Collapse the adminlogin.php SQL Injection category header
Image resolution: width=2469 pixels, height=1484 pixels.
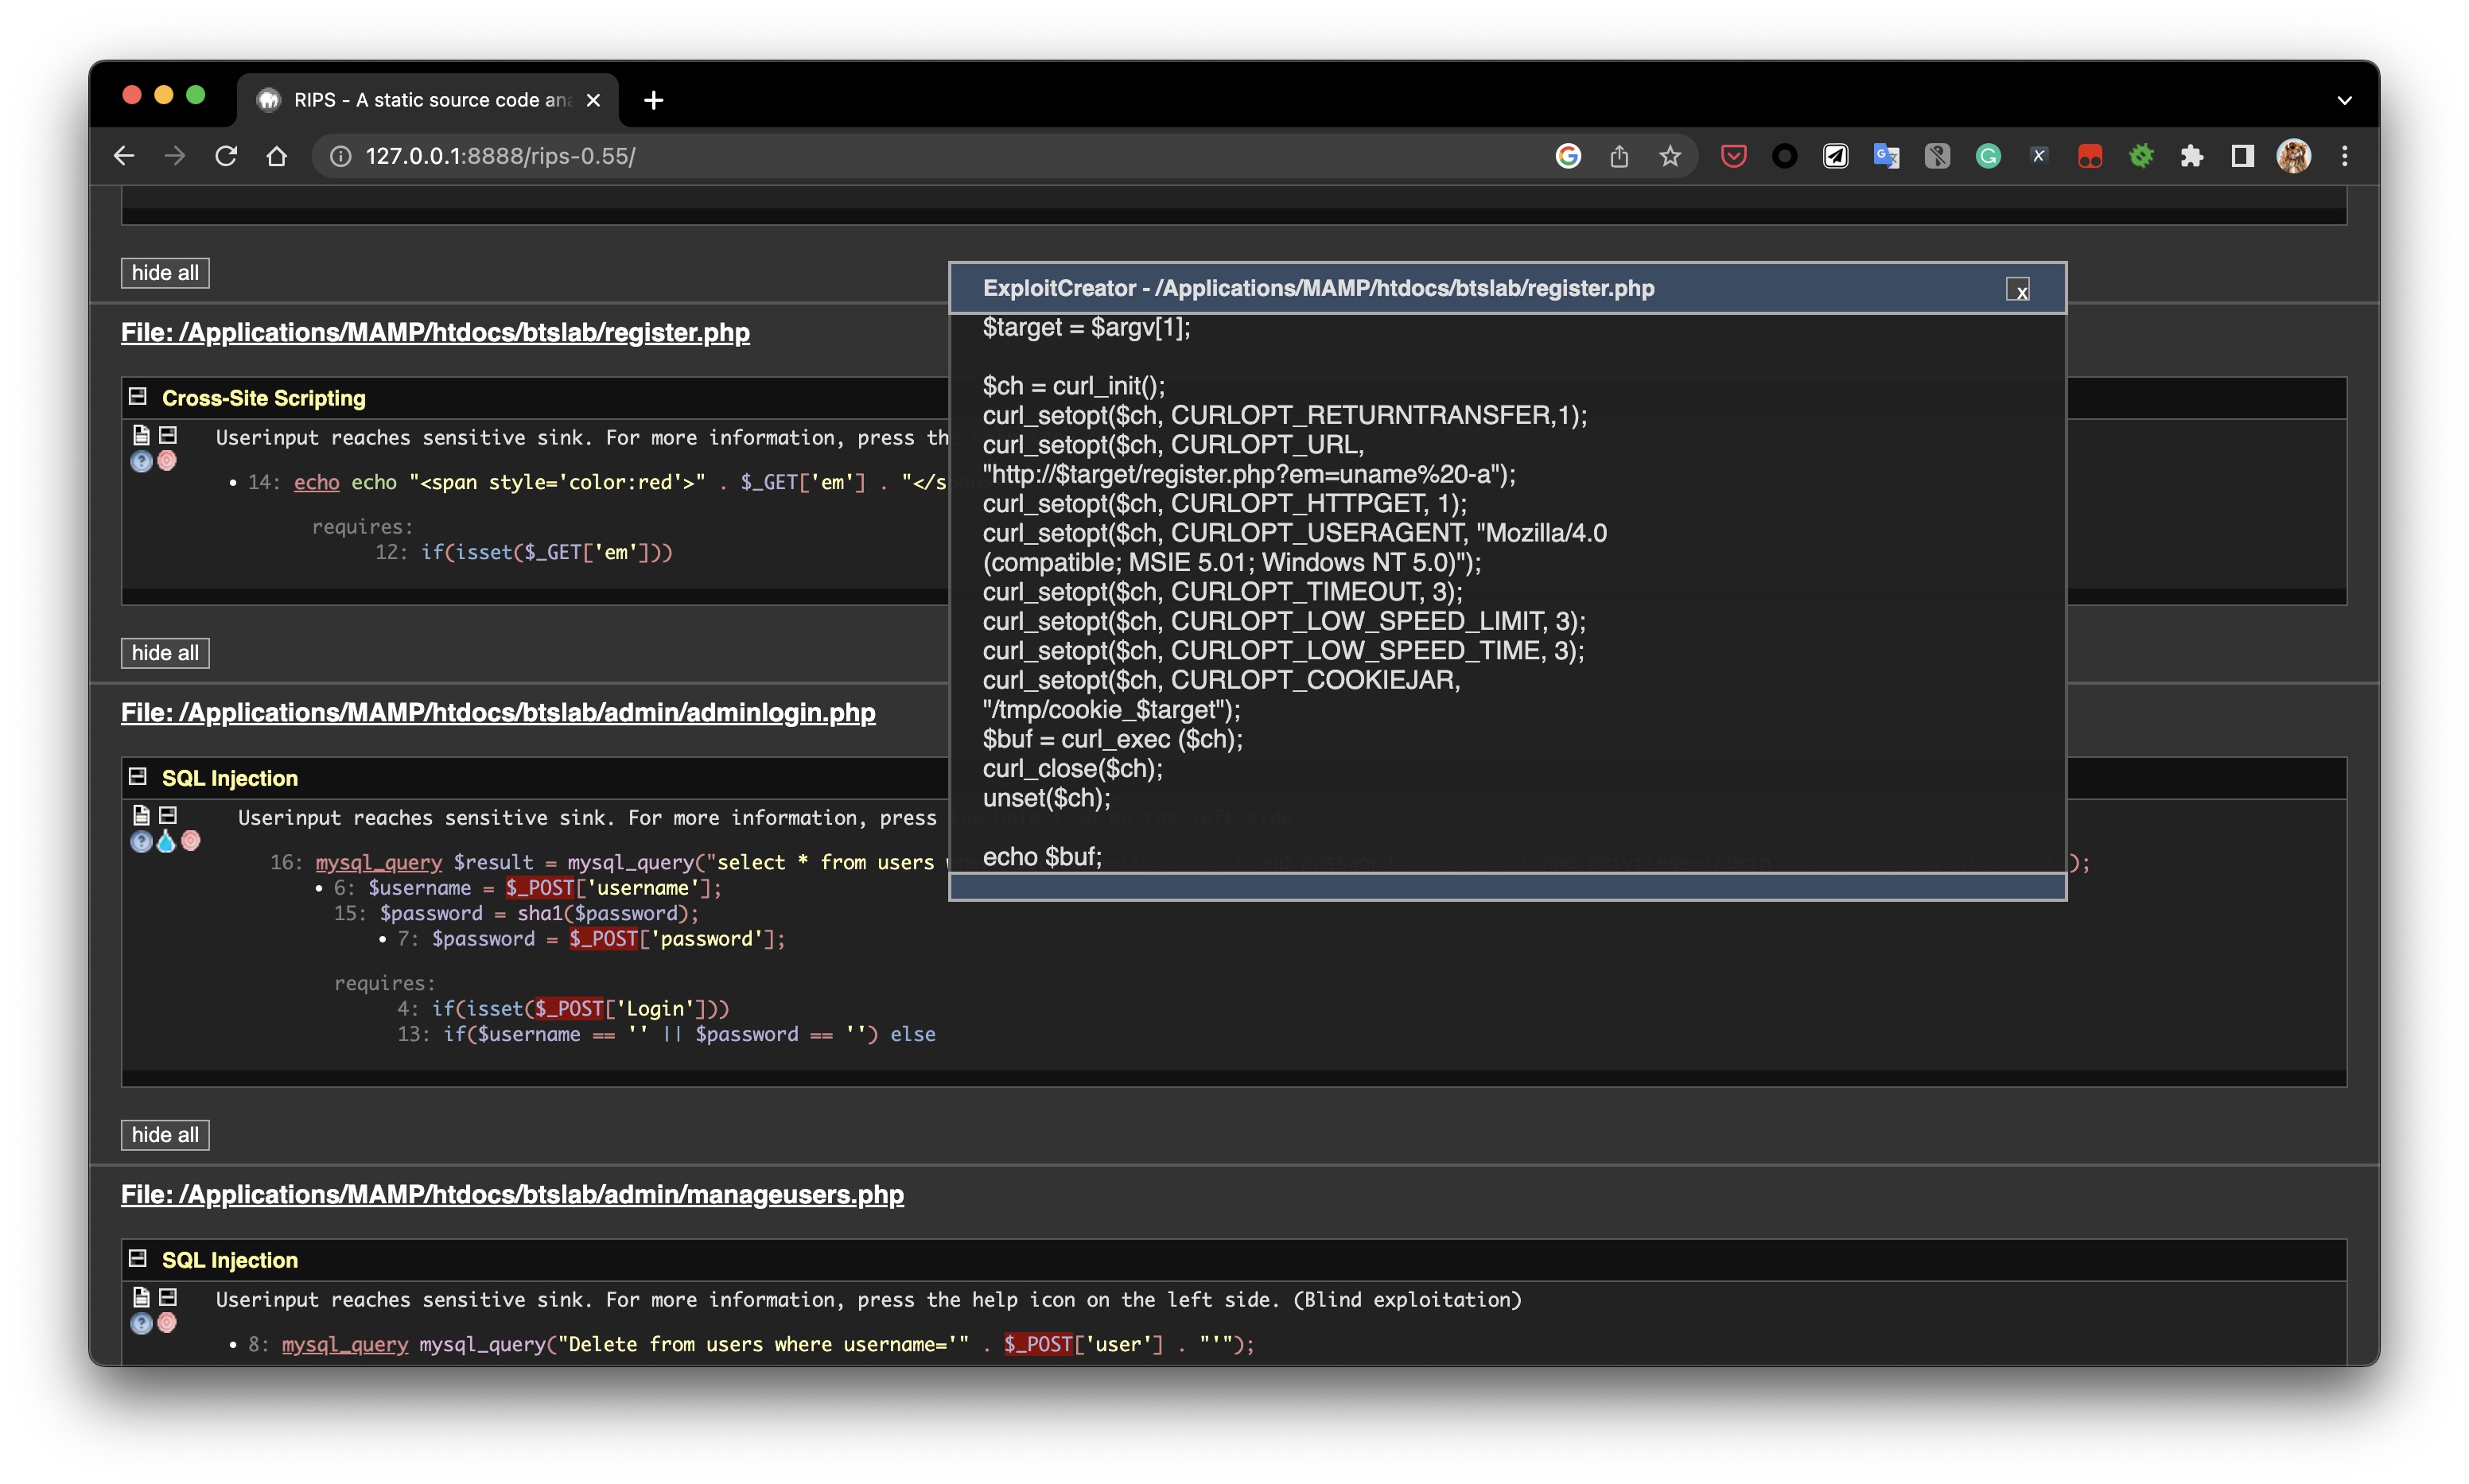coord(138,777)
